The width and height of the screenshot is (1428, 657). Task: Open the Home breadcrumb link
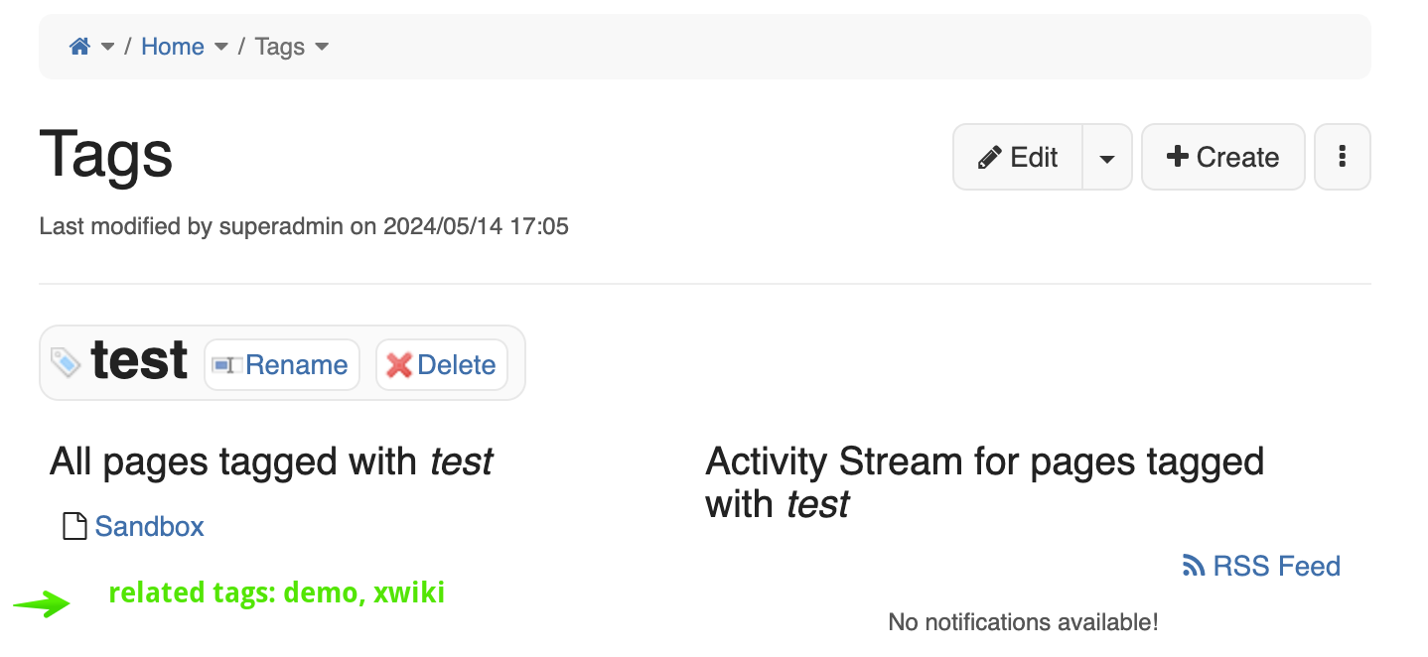172,47
